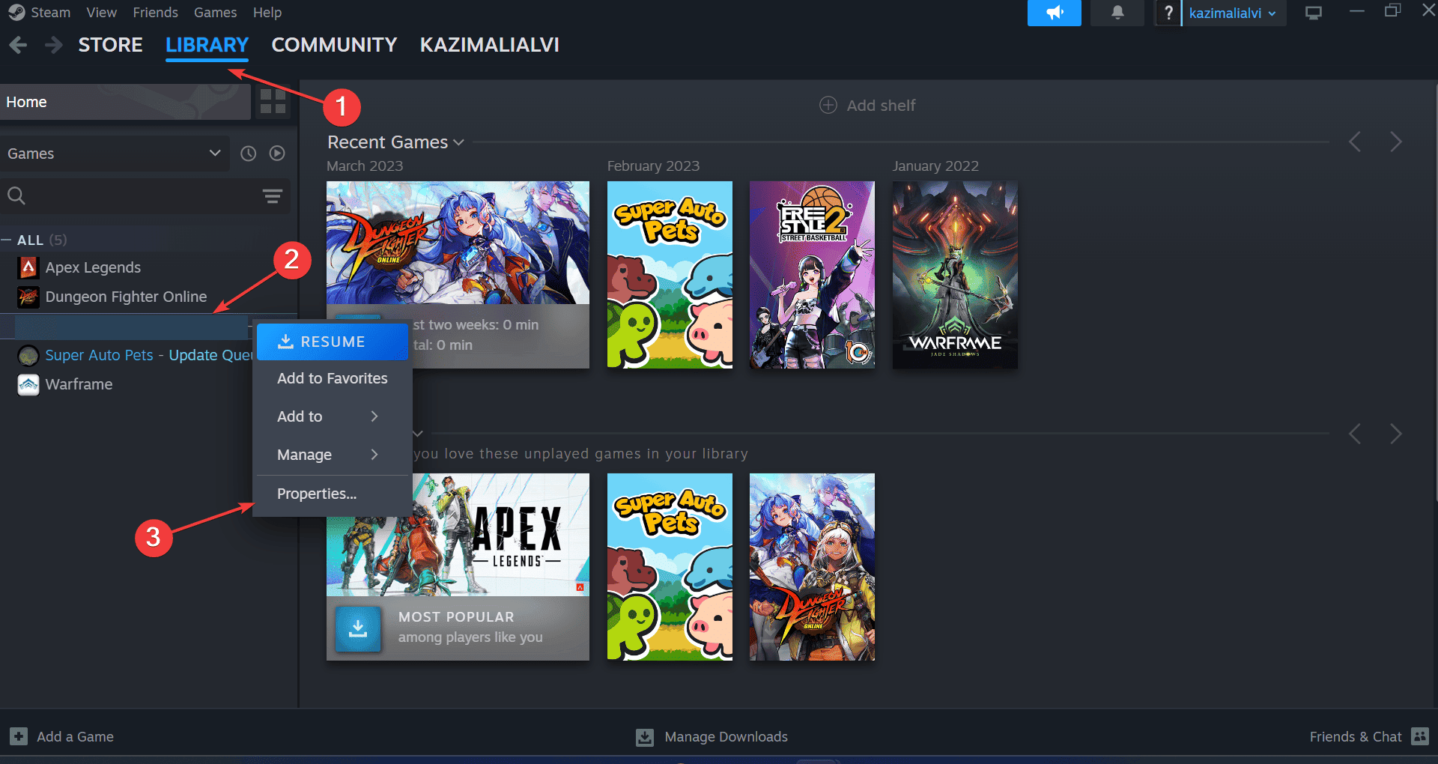
Task: Open Warframe cover in Recent Games
Action: (x=955, y=275)
